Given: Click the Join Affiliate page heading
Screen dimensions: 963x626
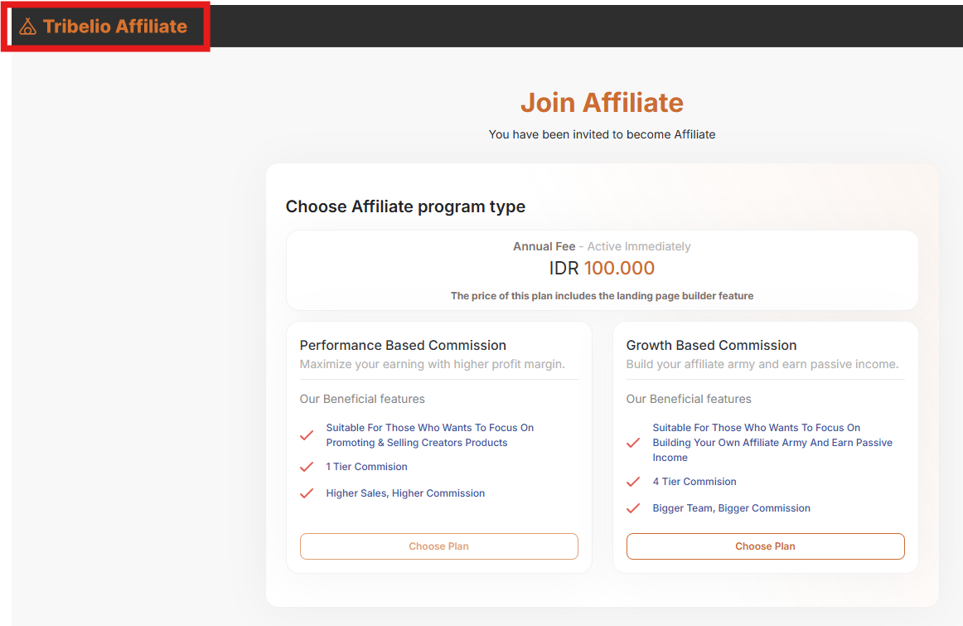Looking at the screenshot, I should click(x=602, y=103).
